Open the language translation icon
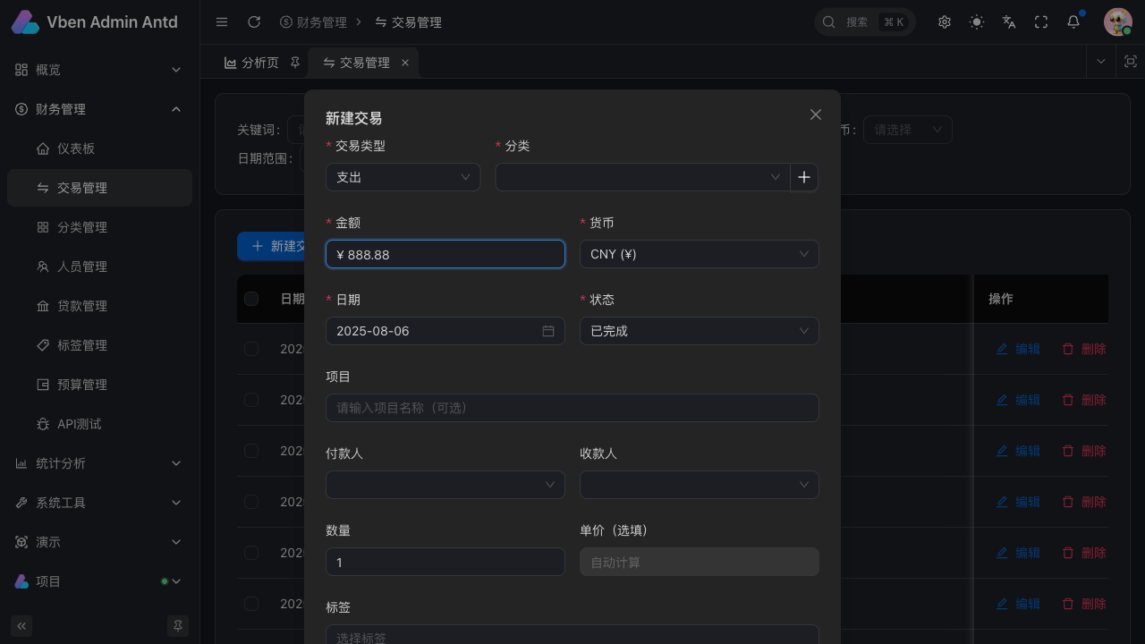The image size is (1145, 644). pos(1009,22)
